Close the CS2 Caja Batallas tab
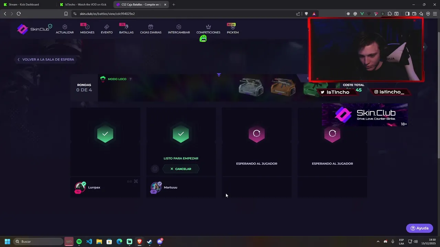This screenshot has height=247, width=440. (x=165, y=4)
